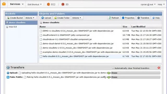Select the demo-cloudlets bucket
The width and height of the screenshot is (167, 94).
click(x=21, y=23)
